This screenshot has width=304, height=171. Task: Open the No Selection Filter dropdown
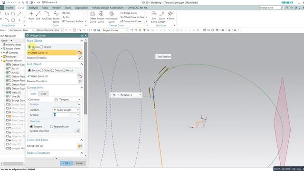coord(21,30)
